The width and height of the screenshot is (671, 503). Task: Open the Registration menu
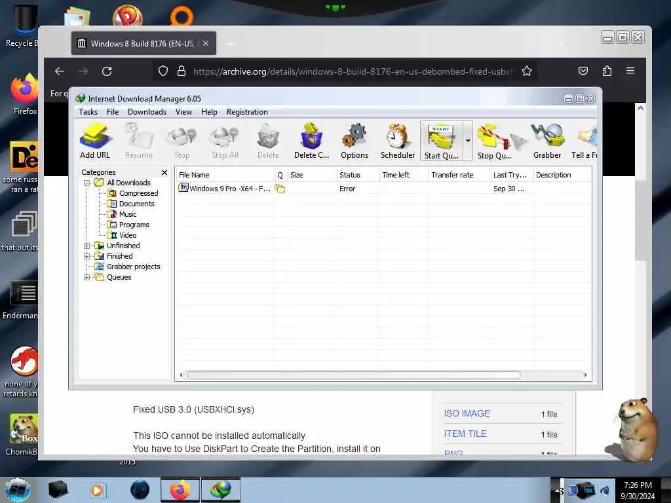coord(247,112)
